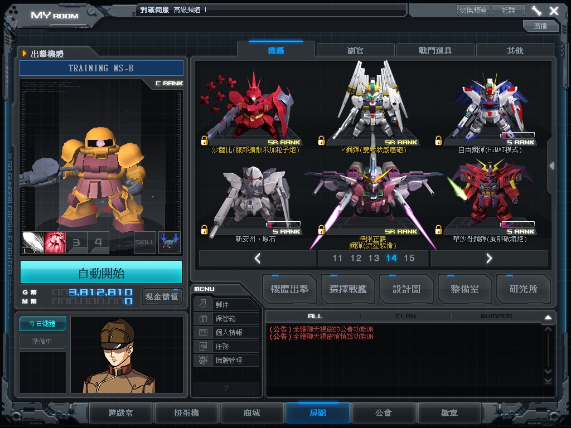Open 機體管理 unit management

click(x=226, y=360)
